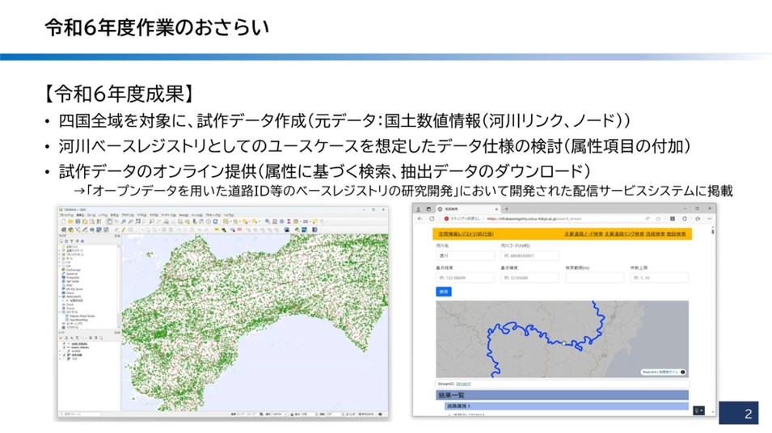Open the QGIS プロジェクト menu

[65, 215]
